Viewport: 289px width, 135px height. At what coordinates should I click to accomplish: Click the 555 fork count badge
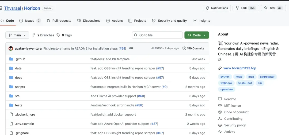tap(252, 8)
